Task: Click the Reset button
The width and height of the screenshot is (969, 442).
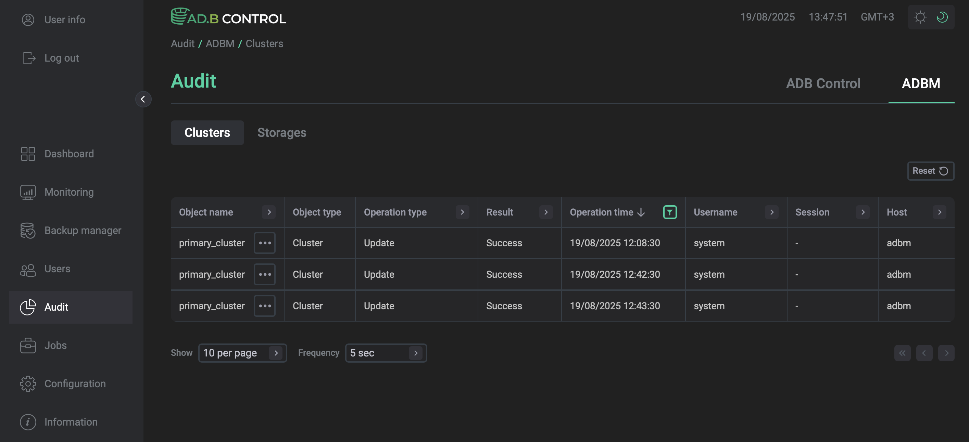Action: tap(930, 171)
